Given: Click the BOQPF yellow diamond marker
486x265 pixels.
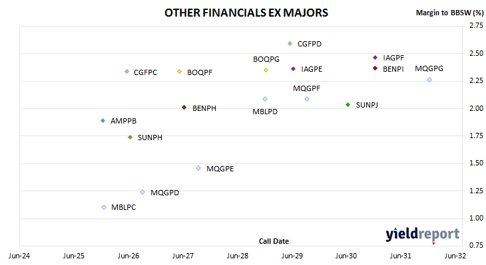Looking at the screenshot, I should pos(179,72).
